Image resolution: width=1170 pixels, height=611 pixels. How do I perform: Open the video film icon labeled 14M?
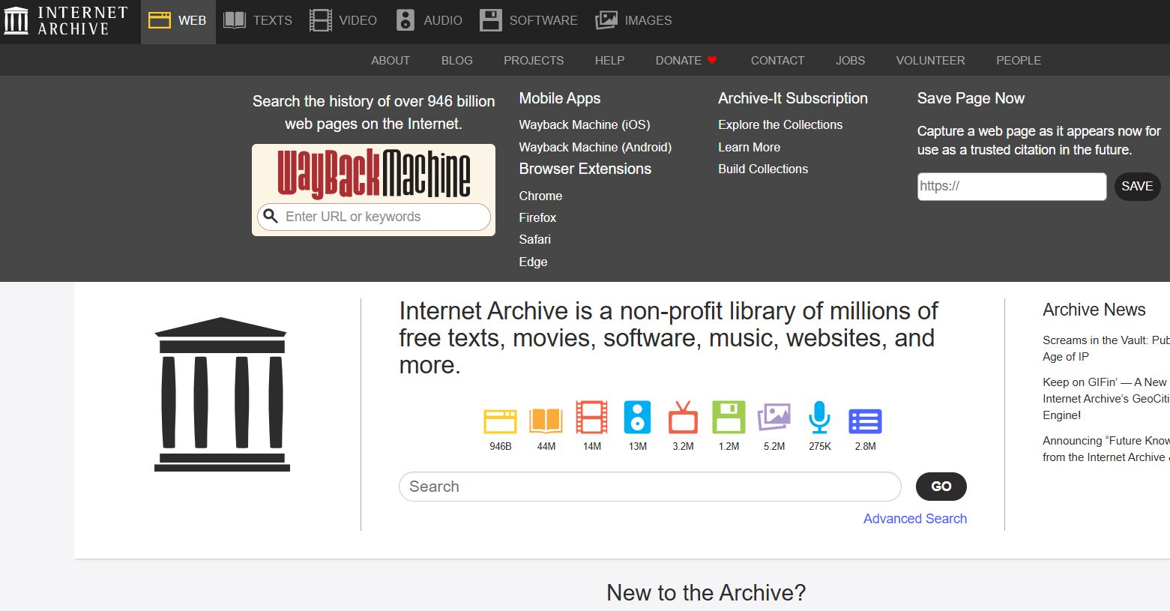point(592,418)
